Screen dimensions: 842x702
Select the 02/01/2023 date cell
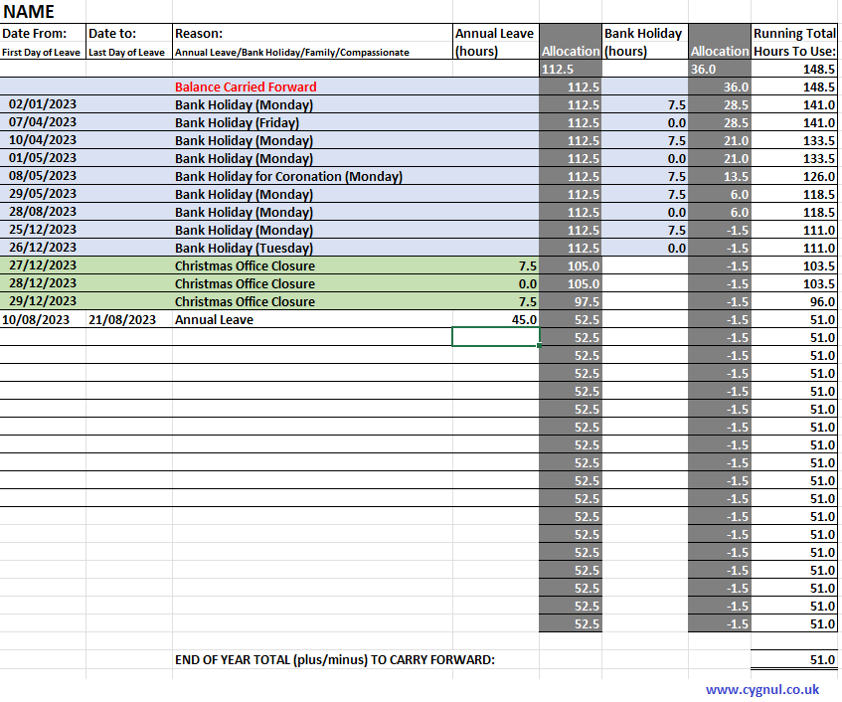point(42,104)
